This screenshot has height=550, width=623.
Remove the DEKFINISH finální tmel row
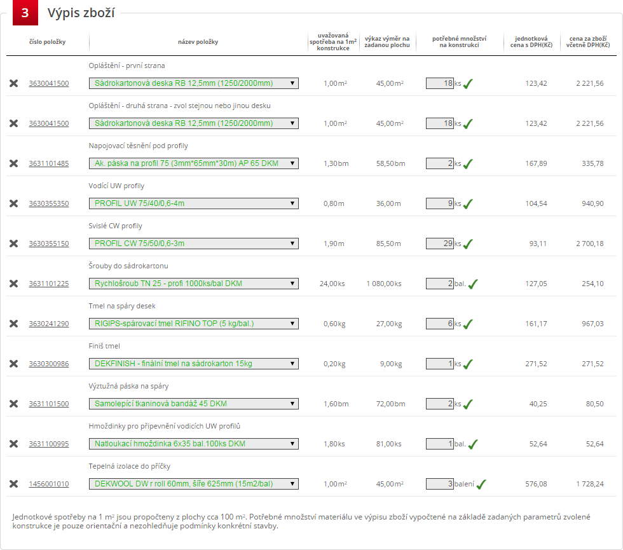(x=14, y=364)
